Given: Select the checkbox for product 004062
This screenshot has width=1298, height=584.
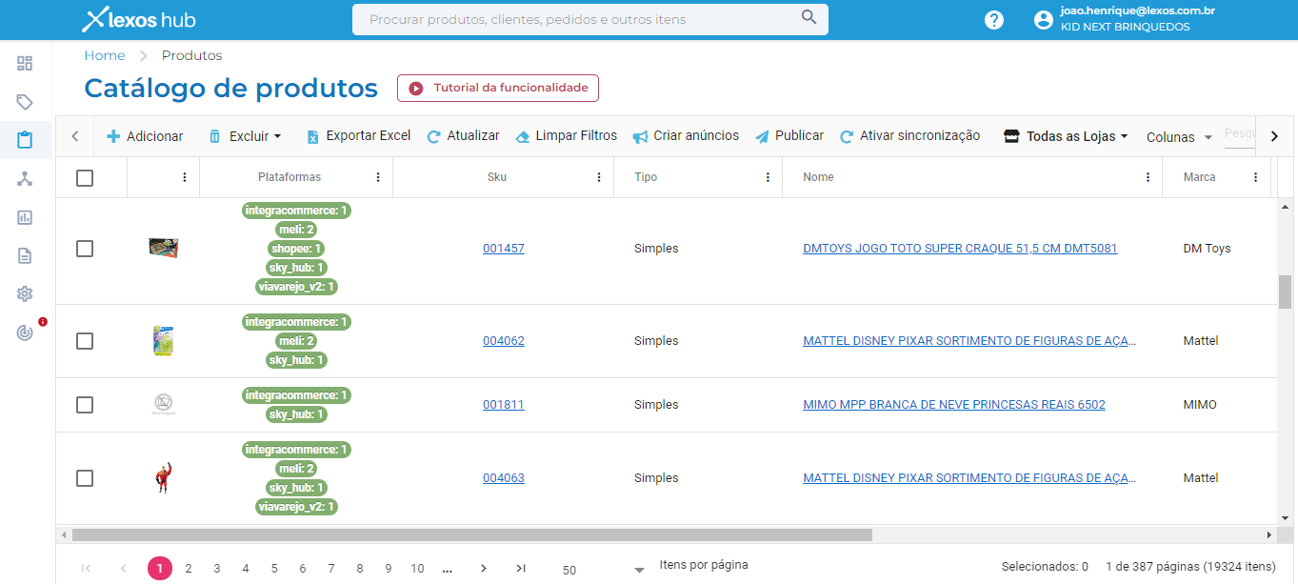Looking at the screenshot, I should 85,340.
